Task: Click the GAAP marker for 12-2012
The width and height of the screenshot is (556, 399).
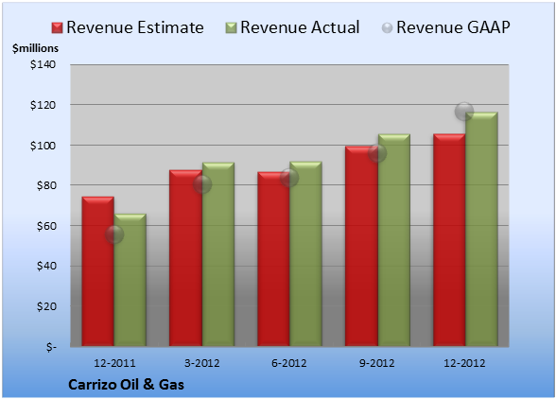Action: tap(464, 112)
